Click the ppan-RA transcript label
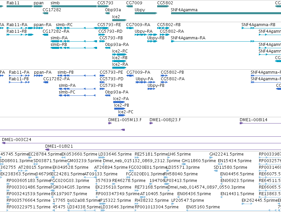281x212 pixels. (43, 25)
